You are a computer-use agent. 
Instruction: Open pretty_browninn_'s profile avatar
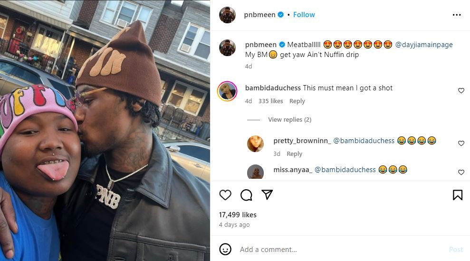[x=255, y=144]
